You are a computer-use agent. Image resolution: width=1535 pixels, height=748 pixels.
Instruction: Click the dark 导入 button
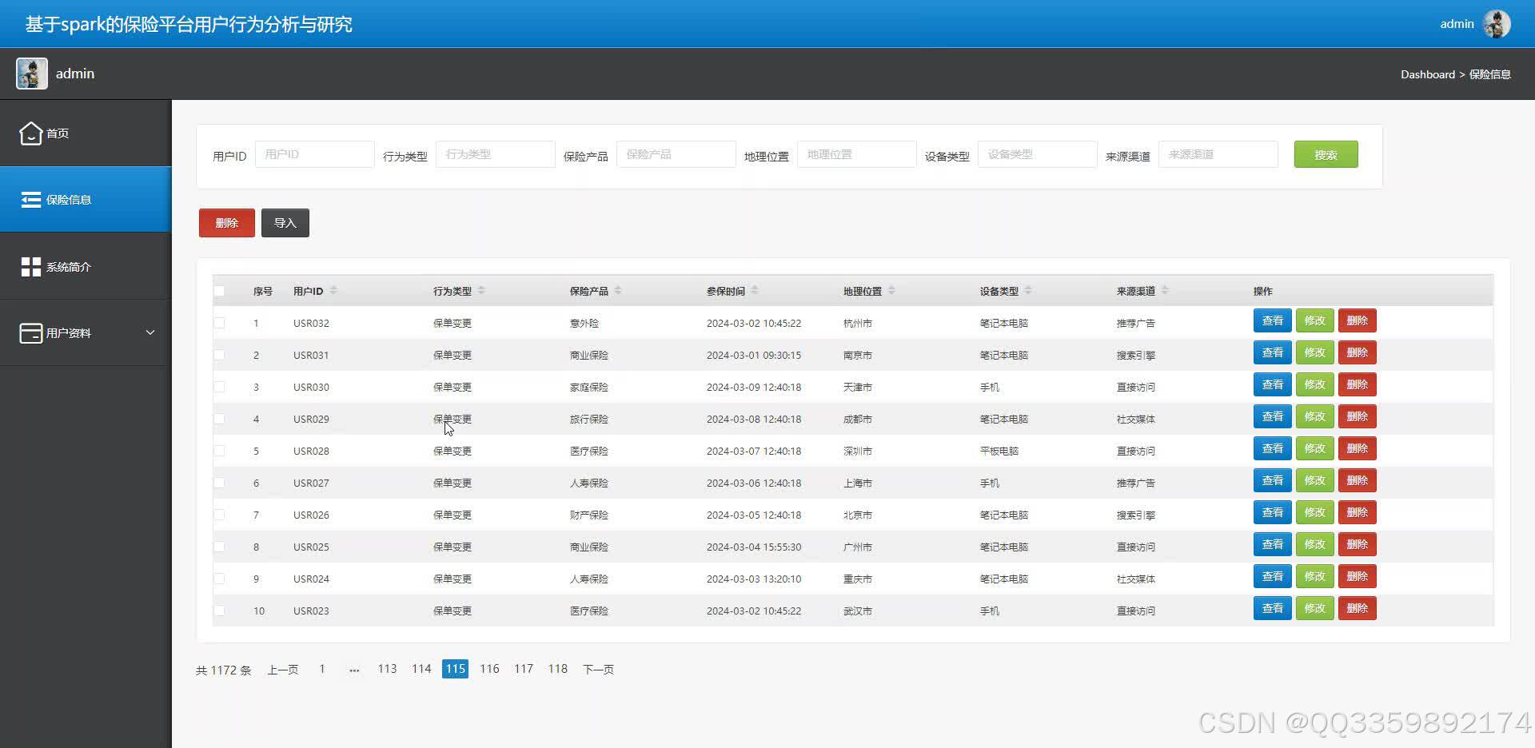[x=285, y=223]
